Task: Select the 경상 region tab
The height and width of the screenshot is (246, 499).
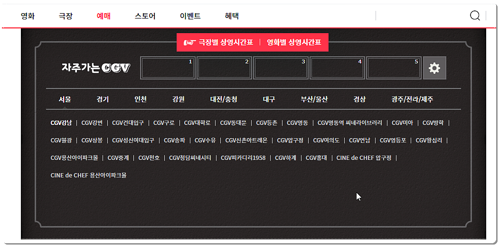Action: (359, 99)
